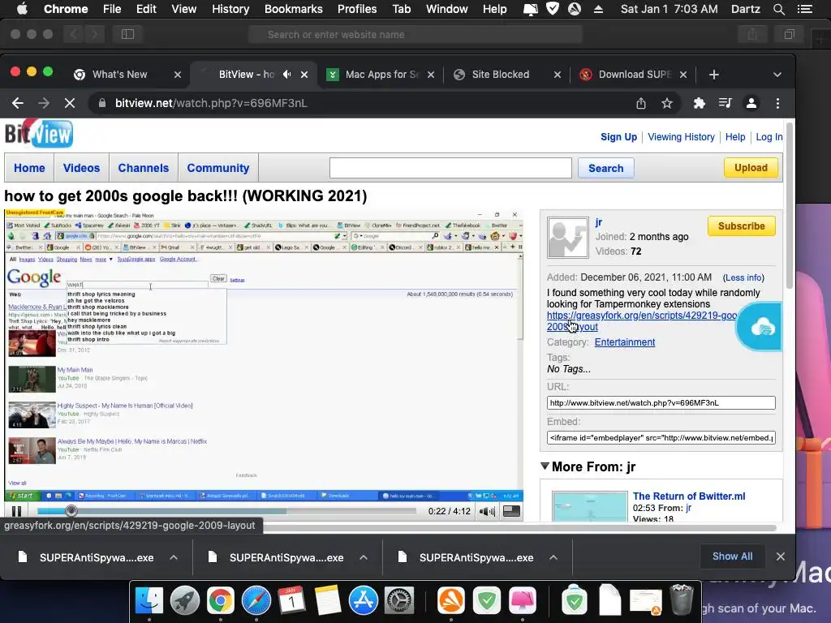Open the History menu in the menu bar

pyautogui.click(x=230, y=9)
